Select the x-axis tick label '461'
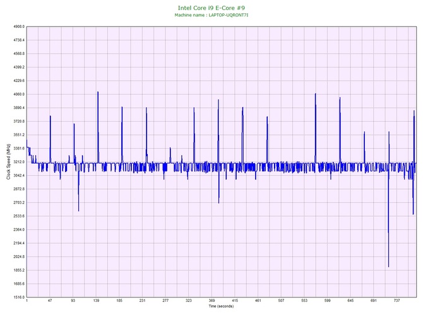This screenshot has height=317, width=423. [258, 301]
